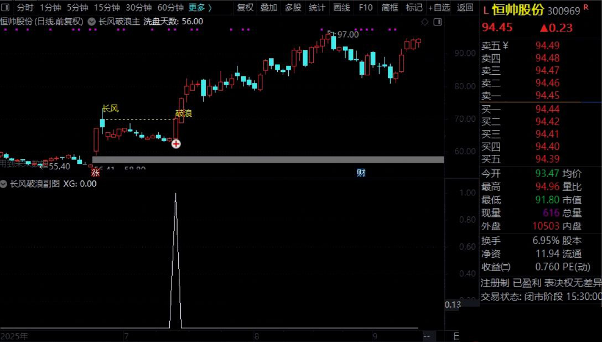
Task: Click the 外盘 value 10503
Action: (546, 226)
